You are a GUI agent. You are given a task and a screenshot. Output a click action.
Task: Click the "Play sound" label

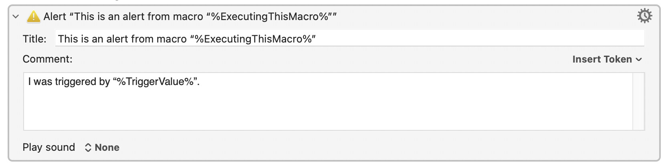pyautogui.click(x=48, y=148)
